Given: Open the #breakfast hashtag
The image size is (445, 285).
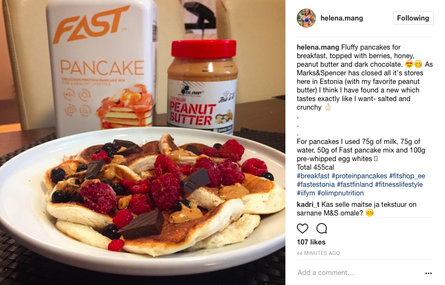Looking at the screenshot, I should coord(313,176).
